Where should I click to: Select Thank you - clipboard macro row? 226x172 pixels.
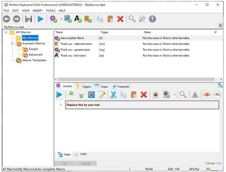[138, 44]
